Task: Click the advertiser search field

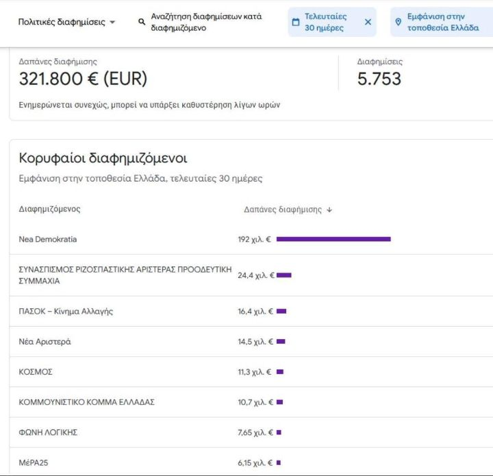Action: click(206, 22)
